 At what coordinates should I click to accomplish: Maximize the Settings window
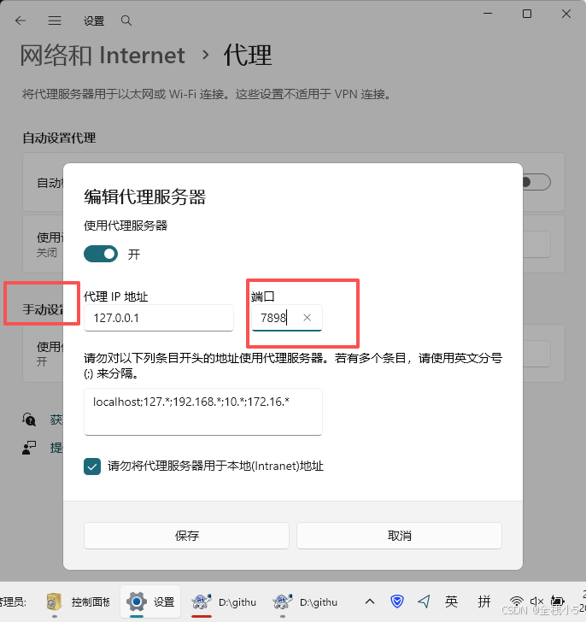coord(527,14)
